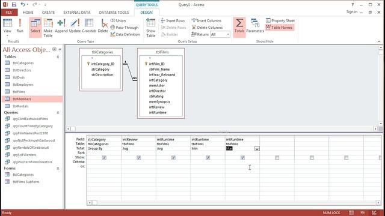
Task: Choose the Delete query type
Action: pyautogui.click(x=103, y=26)
